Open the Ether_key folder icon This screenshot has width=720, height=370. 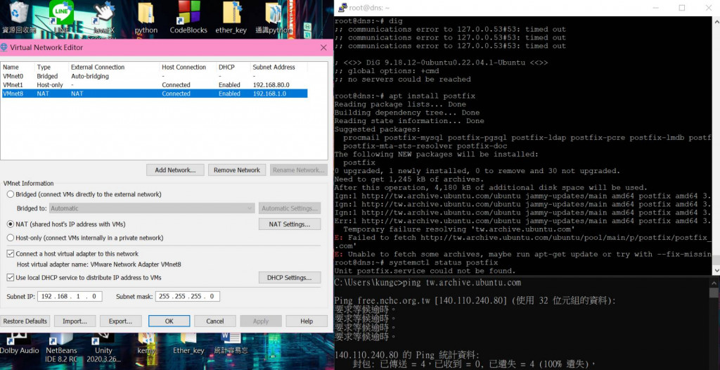(188, 345)
